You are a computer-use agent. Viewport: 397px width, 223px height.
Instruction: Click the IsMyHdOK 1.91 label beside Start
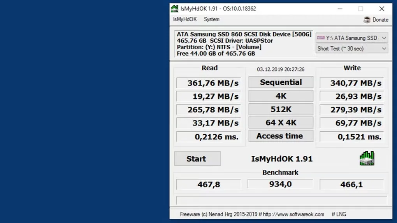[282, 159]
